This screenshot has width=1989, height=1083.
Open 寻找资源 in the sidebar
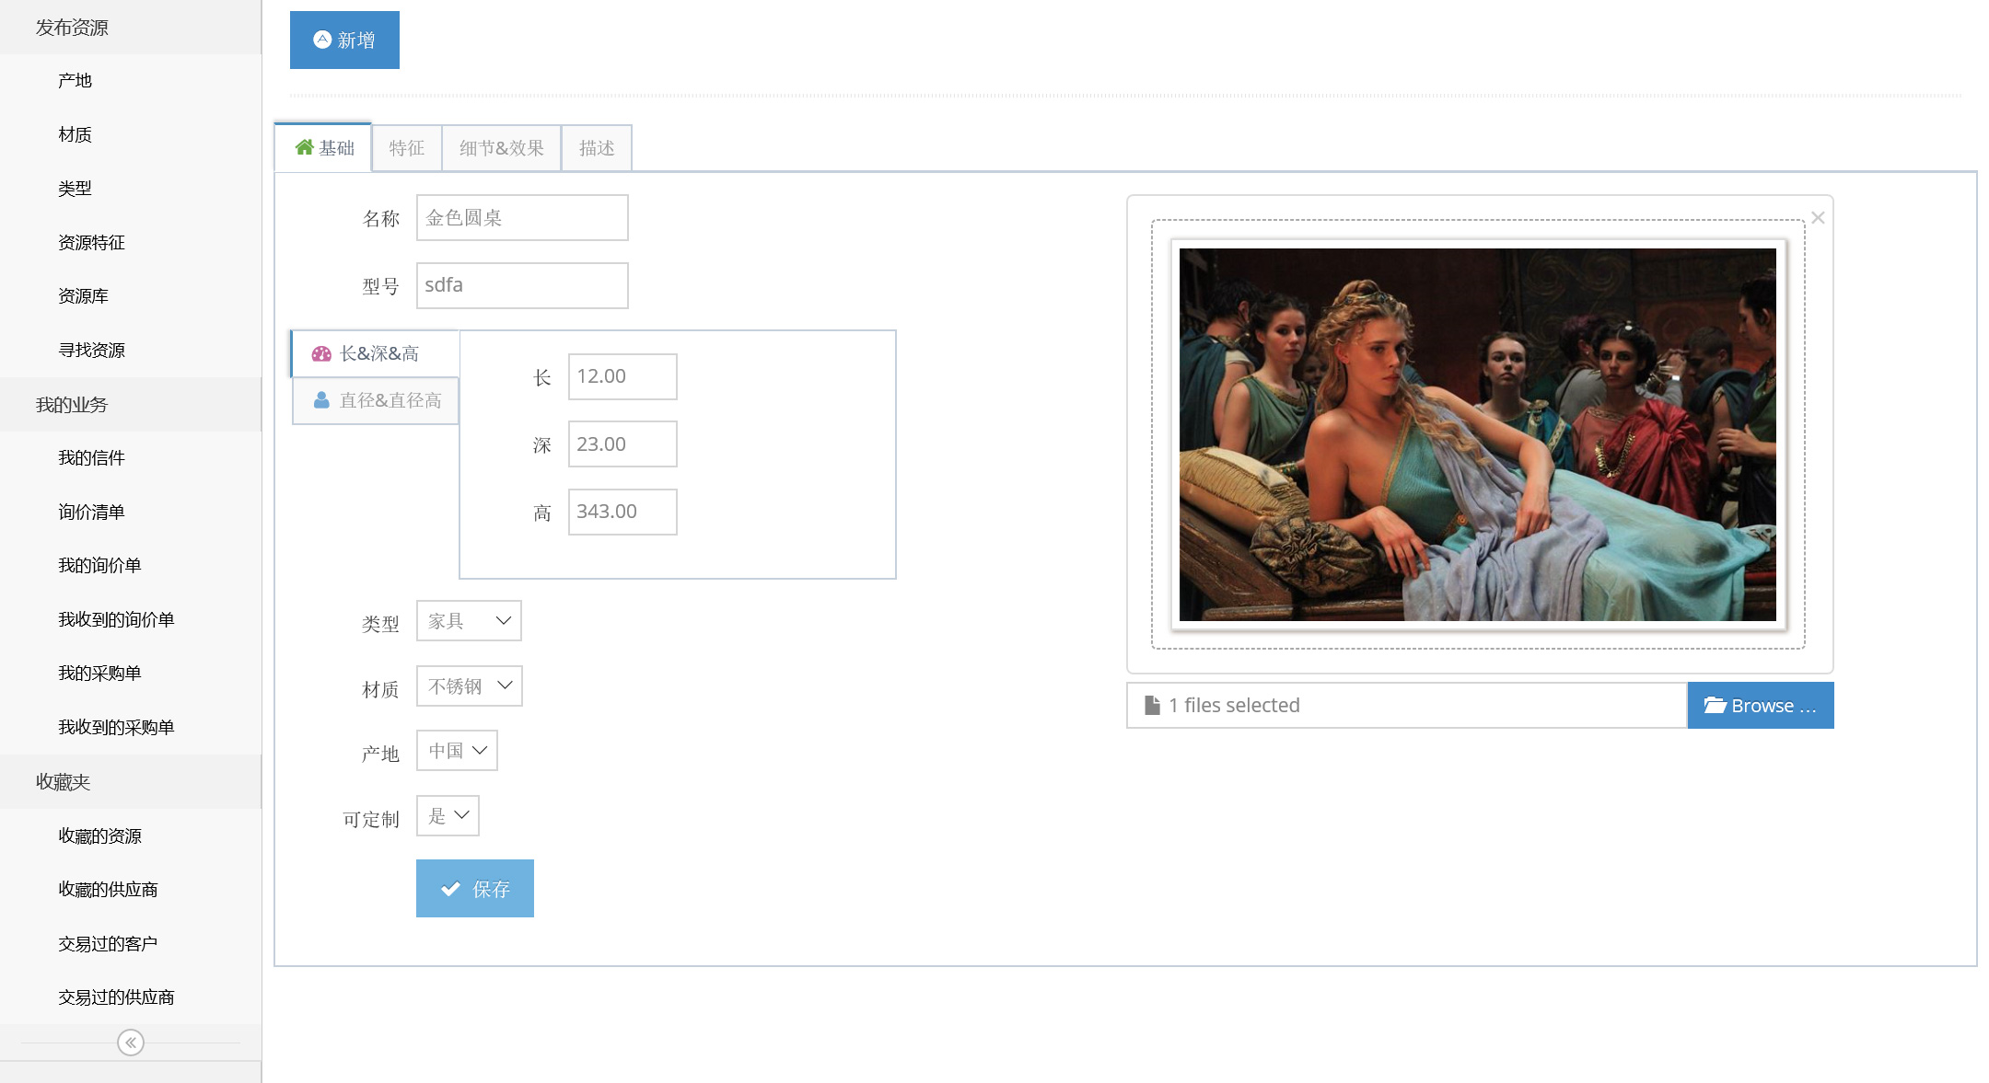[x=131, y=350]
